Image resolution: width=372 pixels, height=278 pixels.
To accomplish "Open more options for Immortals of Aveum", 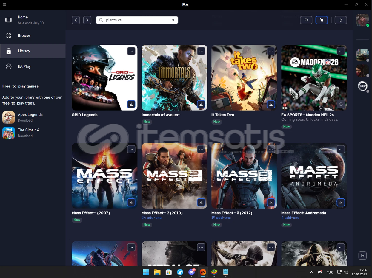I will point(201,51).
